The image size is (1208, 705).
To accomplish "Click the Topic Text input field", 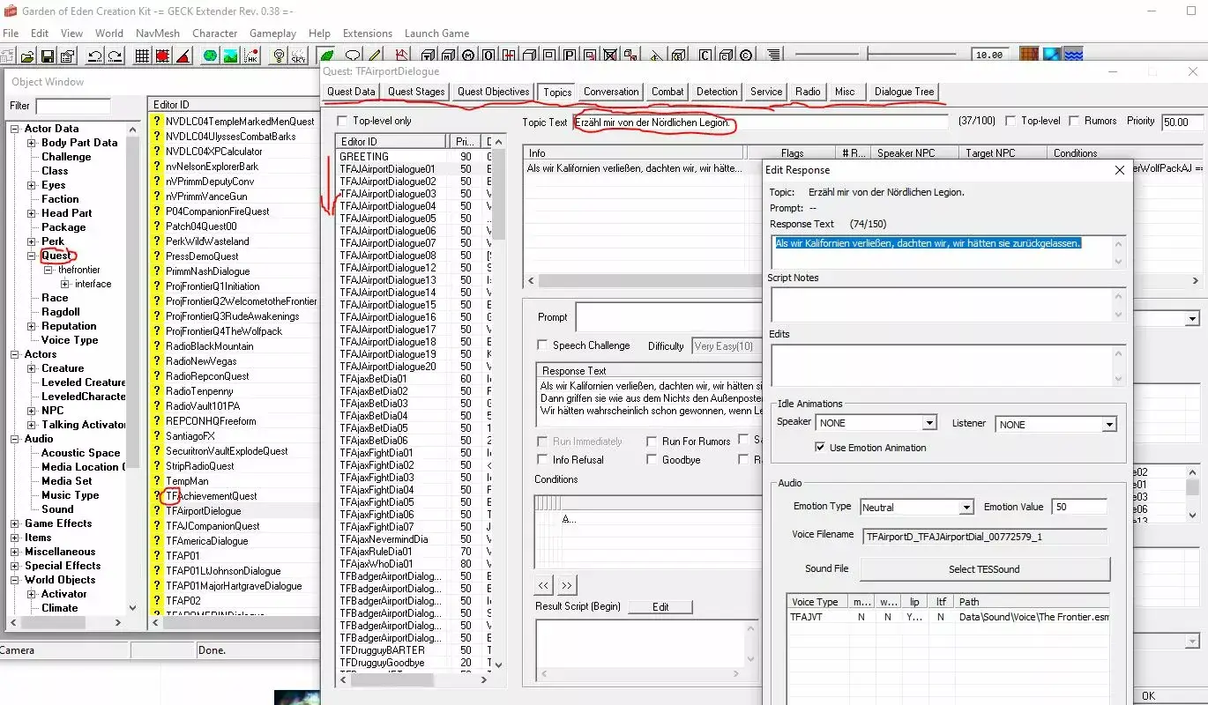I will pos(761,122).
